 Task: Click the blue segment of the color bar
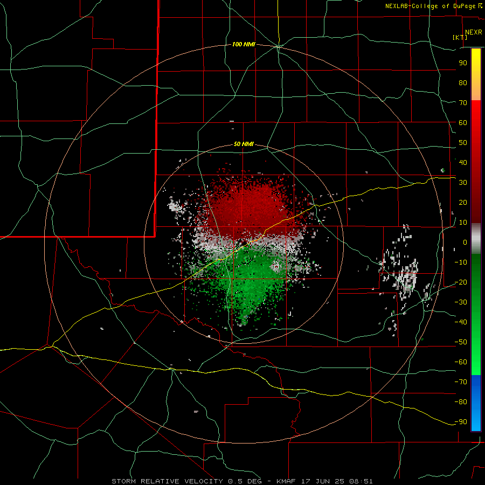[x=476, y=403]
